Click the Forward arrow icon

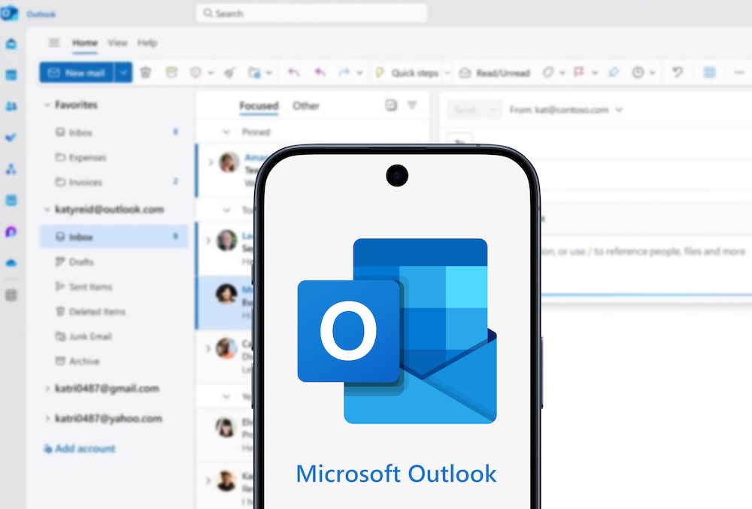[344, 72]
